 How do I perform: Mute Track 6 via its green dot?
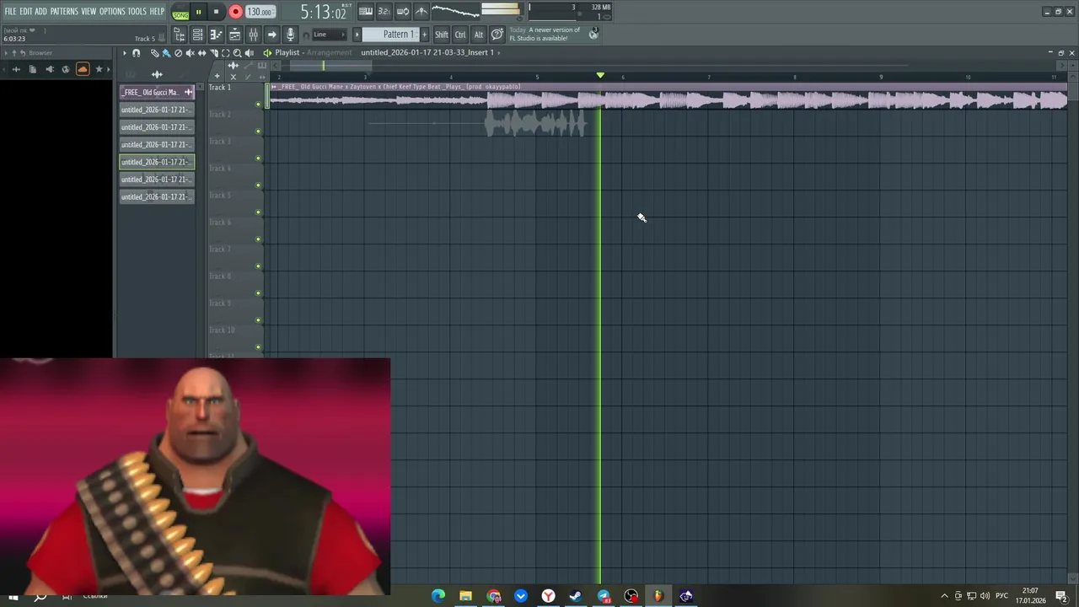tap(258, 239)
